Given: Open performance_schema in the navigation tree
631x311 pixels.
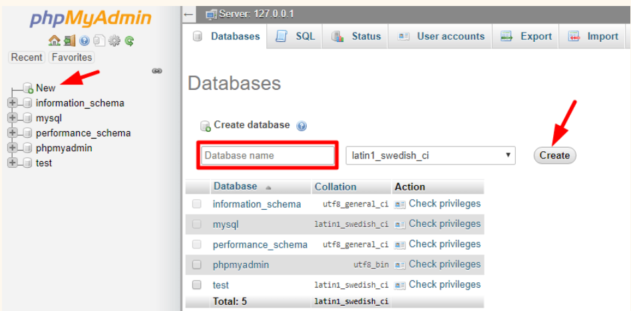Looking at the screenshot, I should click(83, 133).
